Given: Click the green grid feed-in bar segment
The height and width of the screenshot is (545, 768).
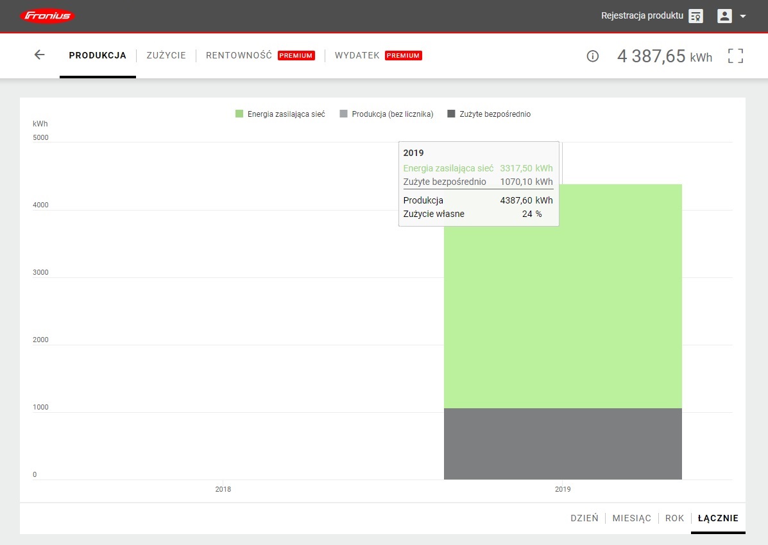Looking at the screenshot, I should (563, 321).
